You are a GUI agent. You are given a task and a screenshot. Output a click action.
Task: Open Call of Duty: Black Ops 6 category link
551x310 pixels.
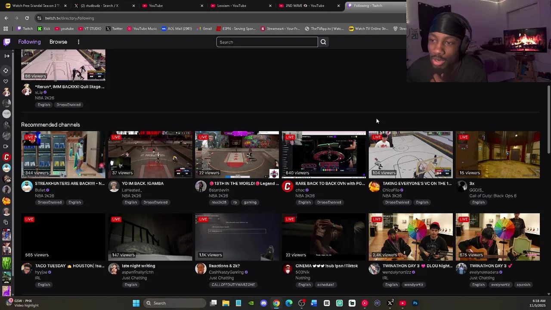(493, 195)
